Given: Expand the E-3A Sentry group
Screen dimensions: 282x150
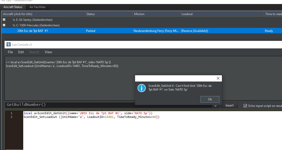Looking at the screenshot, I should [x=4, y=20].
